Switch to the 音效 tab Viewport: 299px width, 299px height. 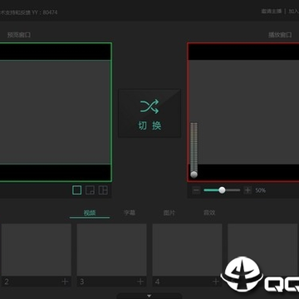tap(209, 213)
